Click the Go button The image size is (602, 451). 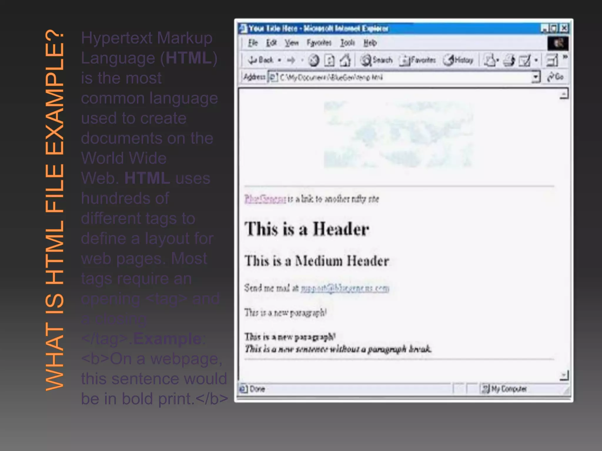click(555, 77)
